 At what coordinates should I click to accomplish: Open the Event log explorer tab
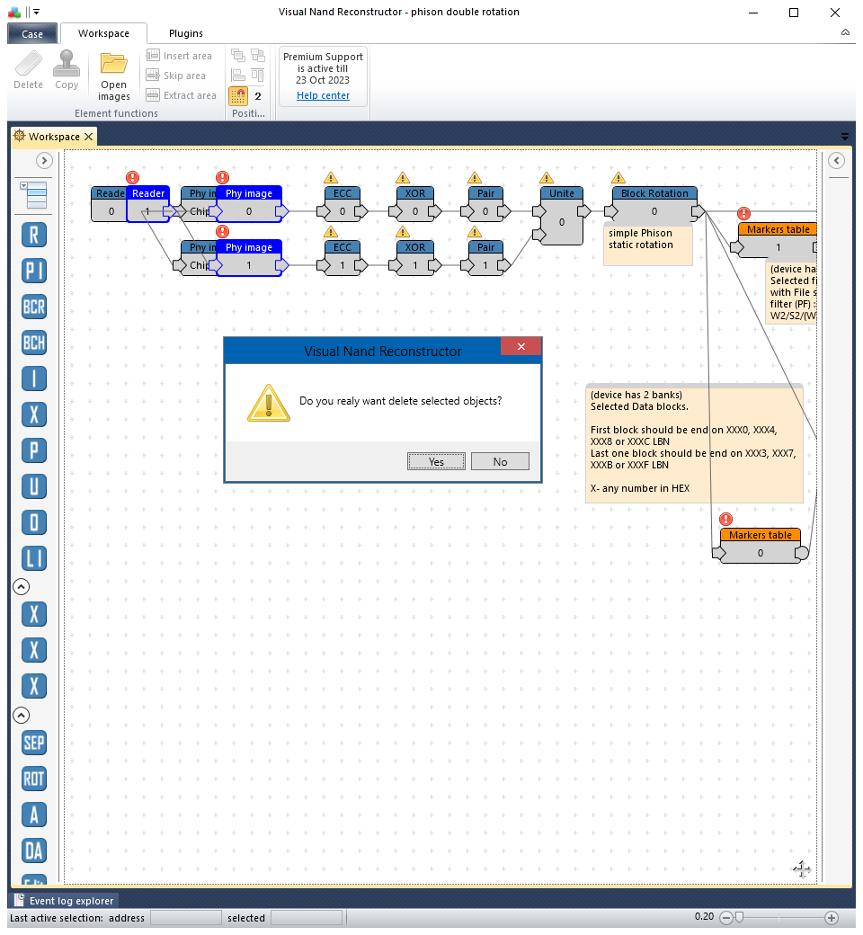point(65,901)
